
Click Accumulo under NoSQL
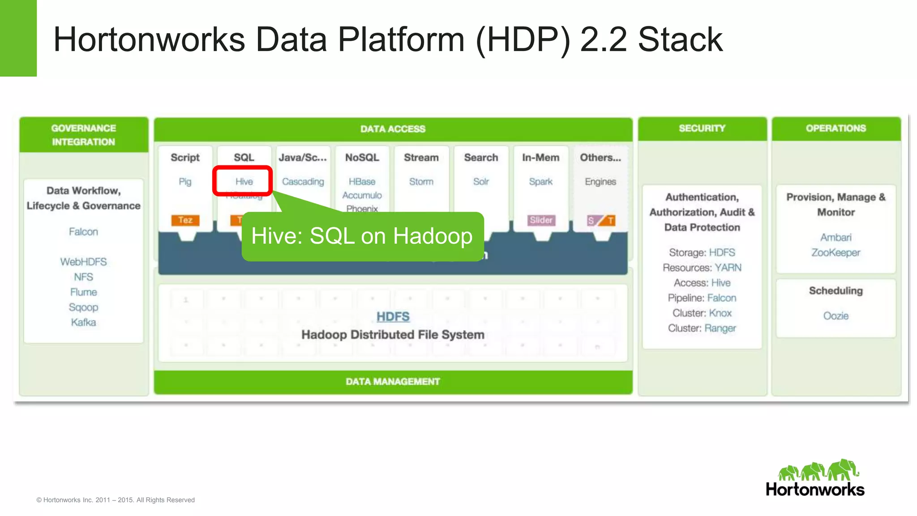point(362,195)
